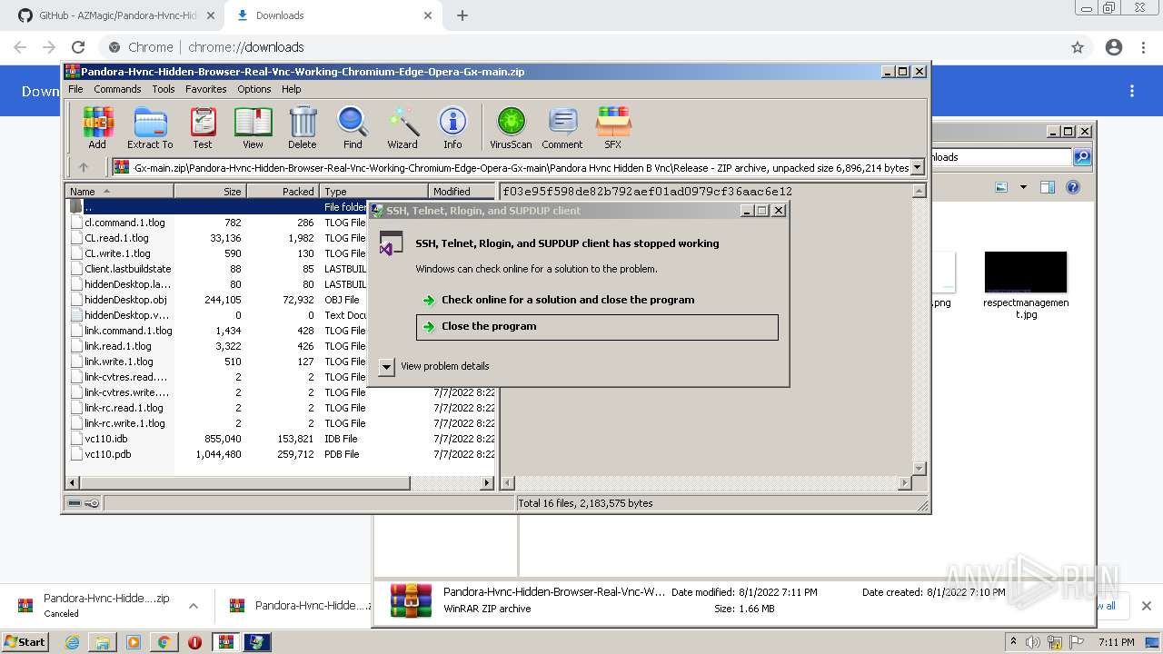The height and width of the screenshot is (654, 1163).
Task: Open Explorer help question mark
Action: click(x=1073, y=187)
